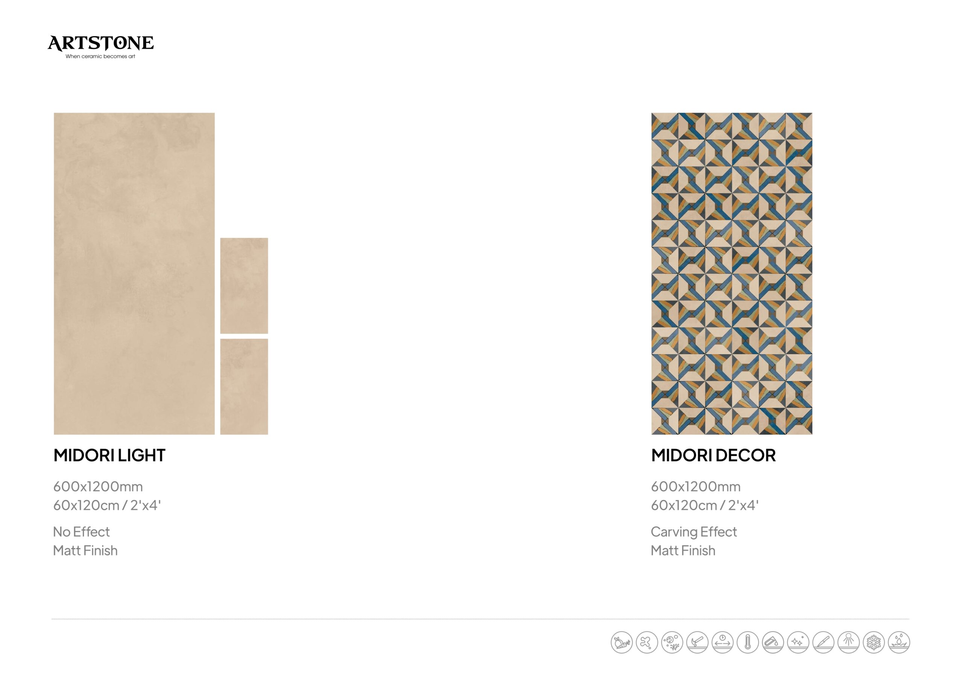Viewport: 963px width, 681px height.
Task: Click the MIDORI LIGHT product title
Action: [109, 455]
